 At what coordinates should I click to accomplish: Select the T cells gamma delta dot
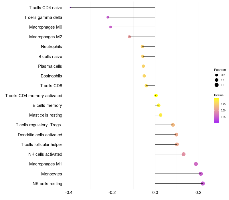(108, 17)
